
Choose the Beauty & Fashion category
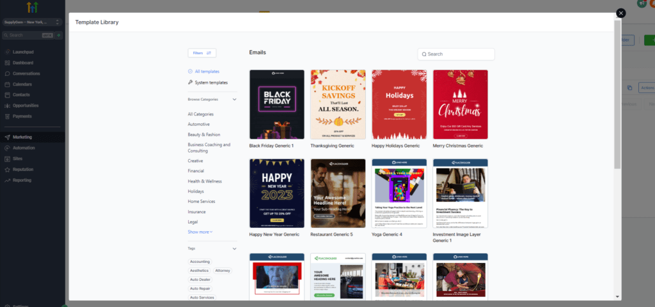point(204,135)
